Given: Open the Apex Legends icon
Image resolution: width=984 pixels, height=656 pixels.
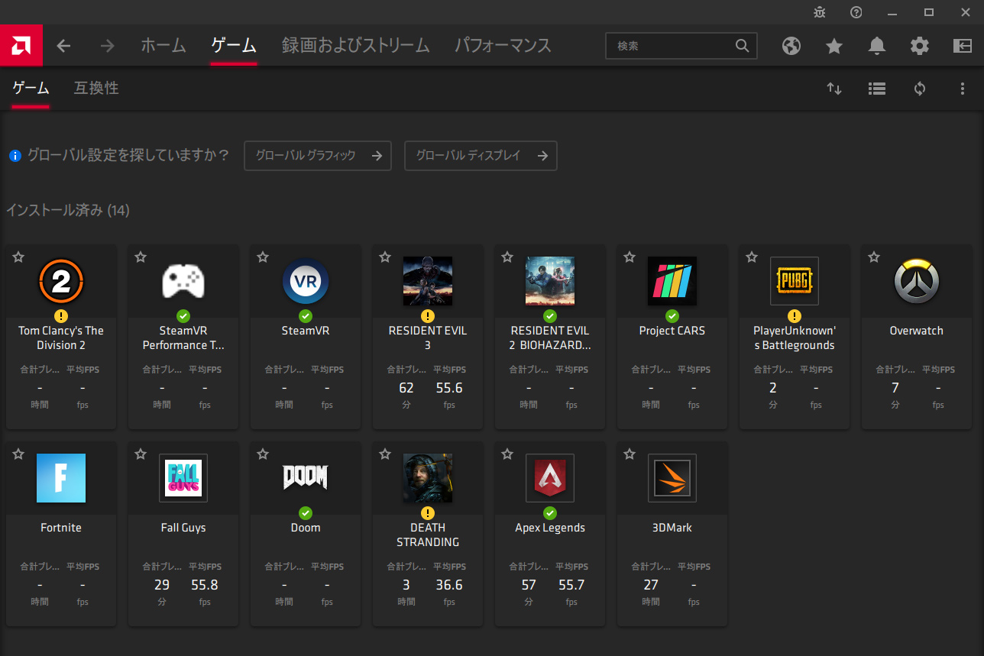Looking at the screenshot, I should pyautogui.click(x=550, y=478).
